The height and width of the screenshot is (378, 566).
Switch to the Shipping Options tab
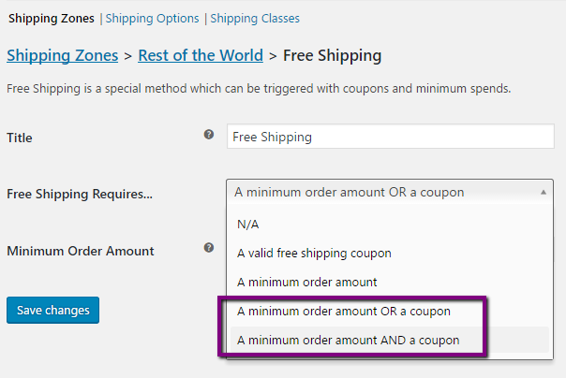tap(152, 18)
